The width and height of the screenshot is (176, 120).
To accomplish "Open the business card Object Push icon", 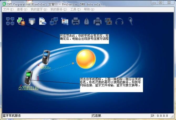I will [x=65, y=21].
